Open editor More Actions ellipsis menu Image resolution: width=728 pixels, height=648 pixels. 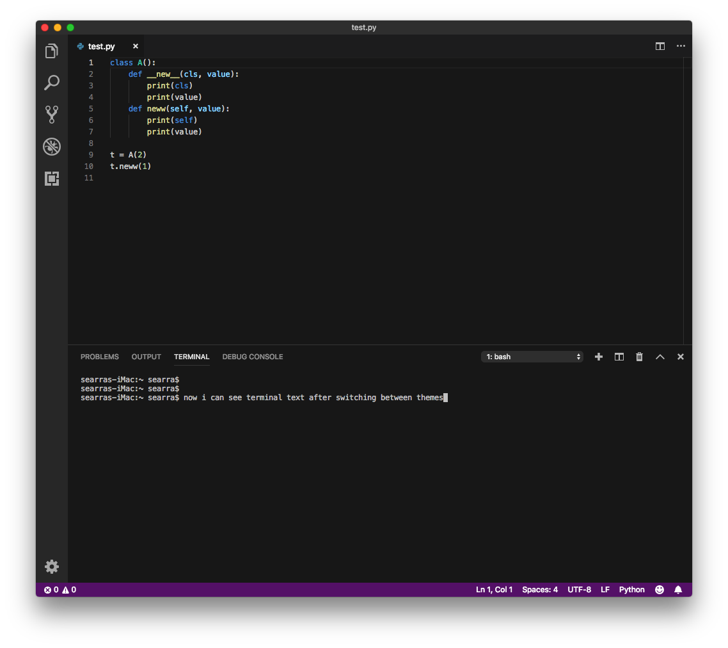pyautogui.click(x=681, y=46)
